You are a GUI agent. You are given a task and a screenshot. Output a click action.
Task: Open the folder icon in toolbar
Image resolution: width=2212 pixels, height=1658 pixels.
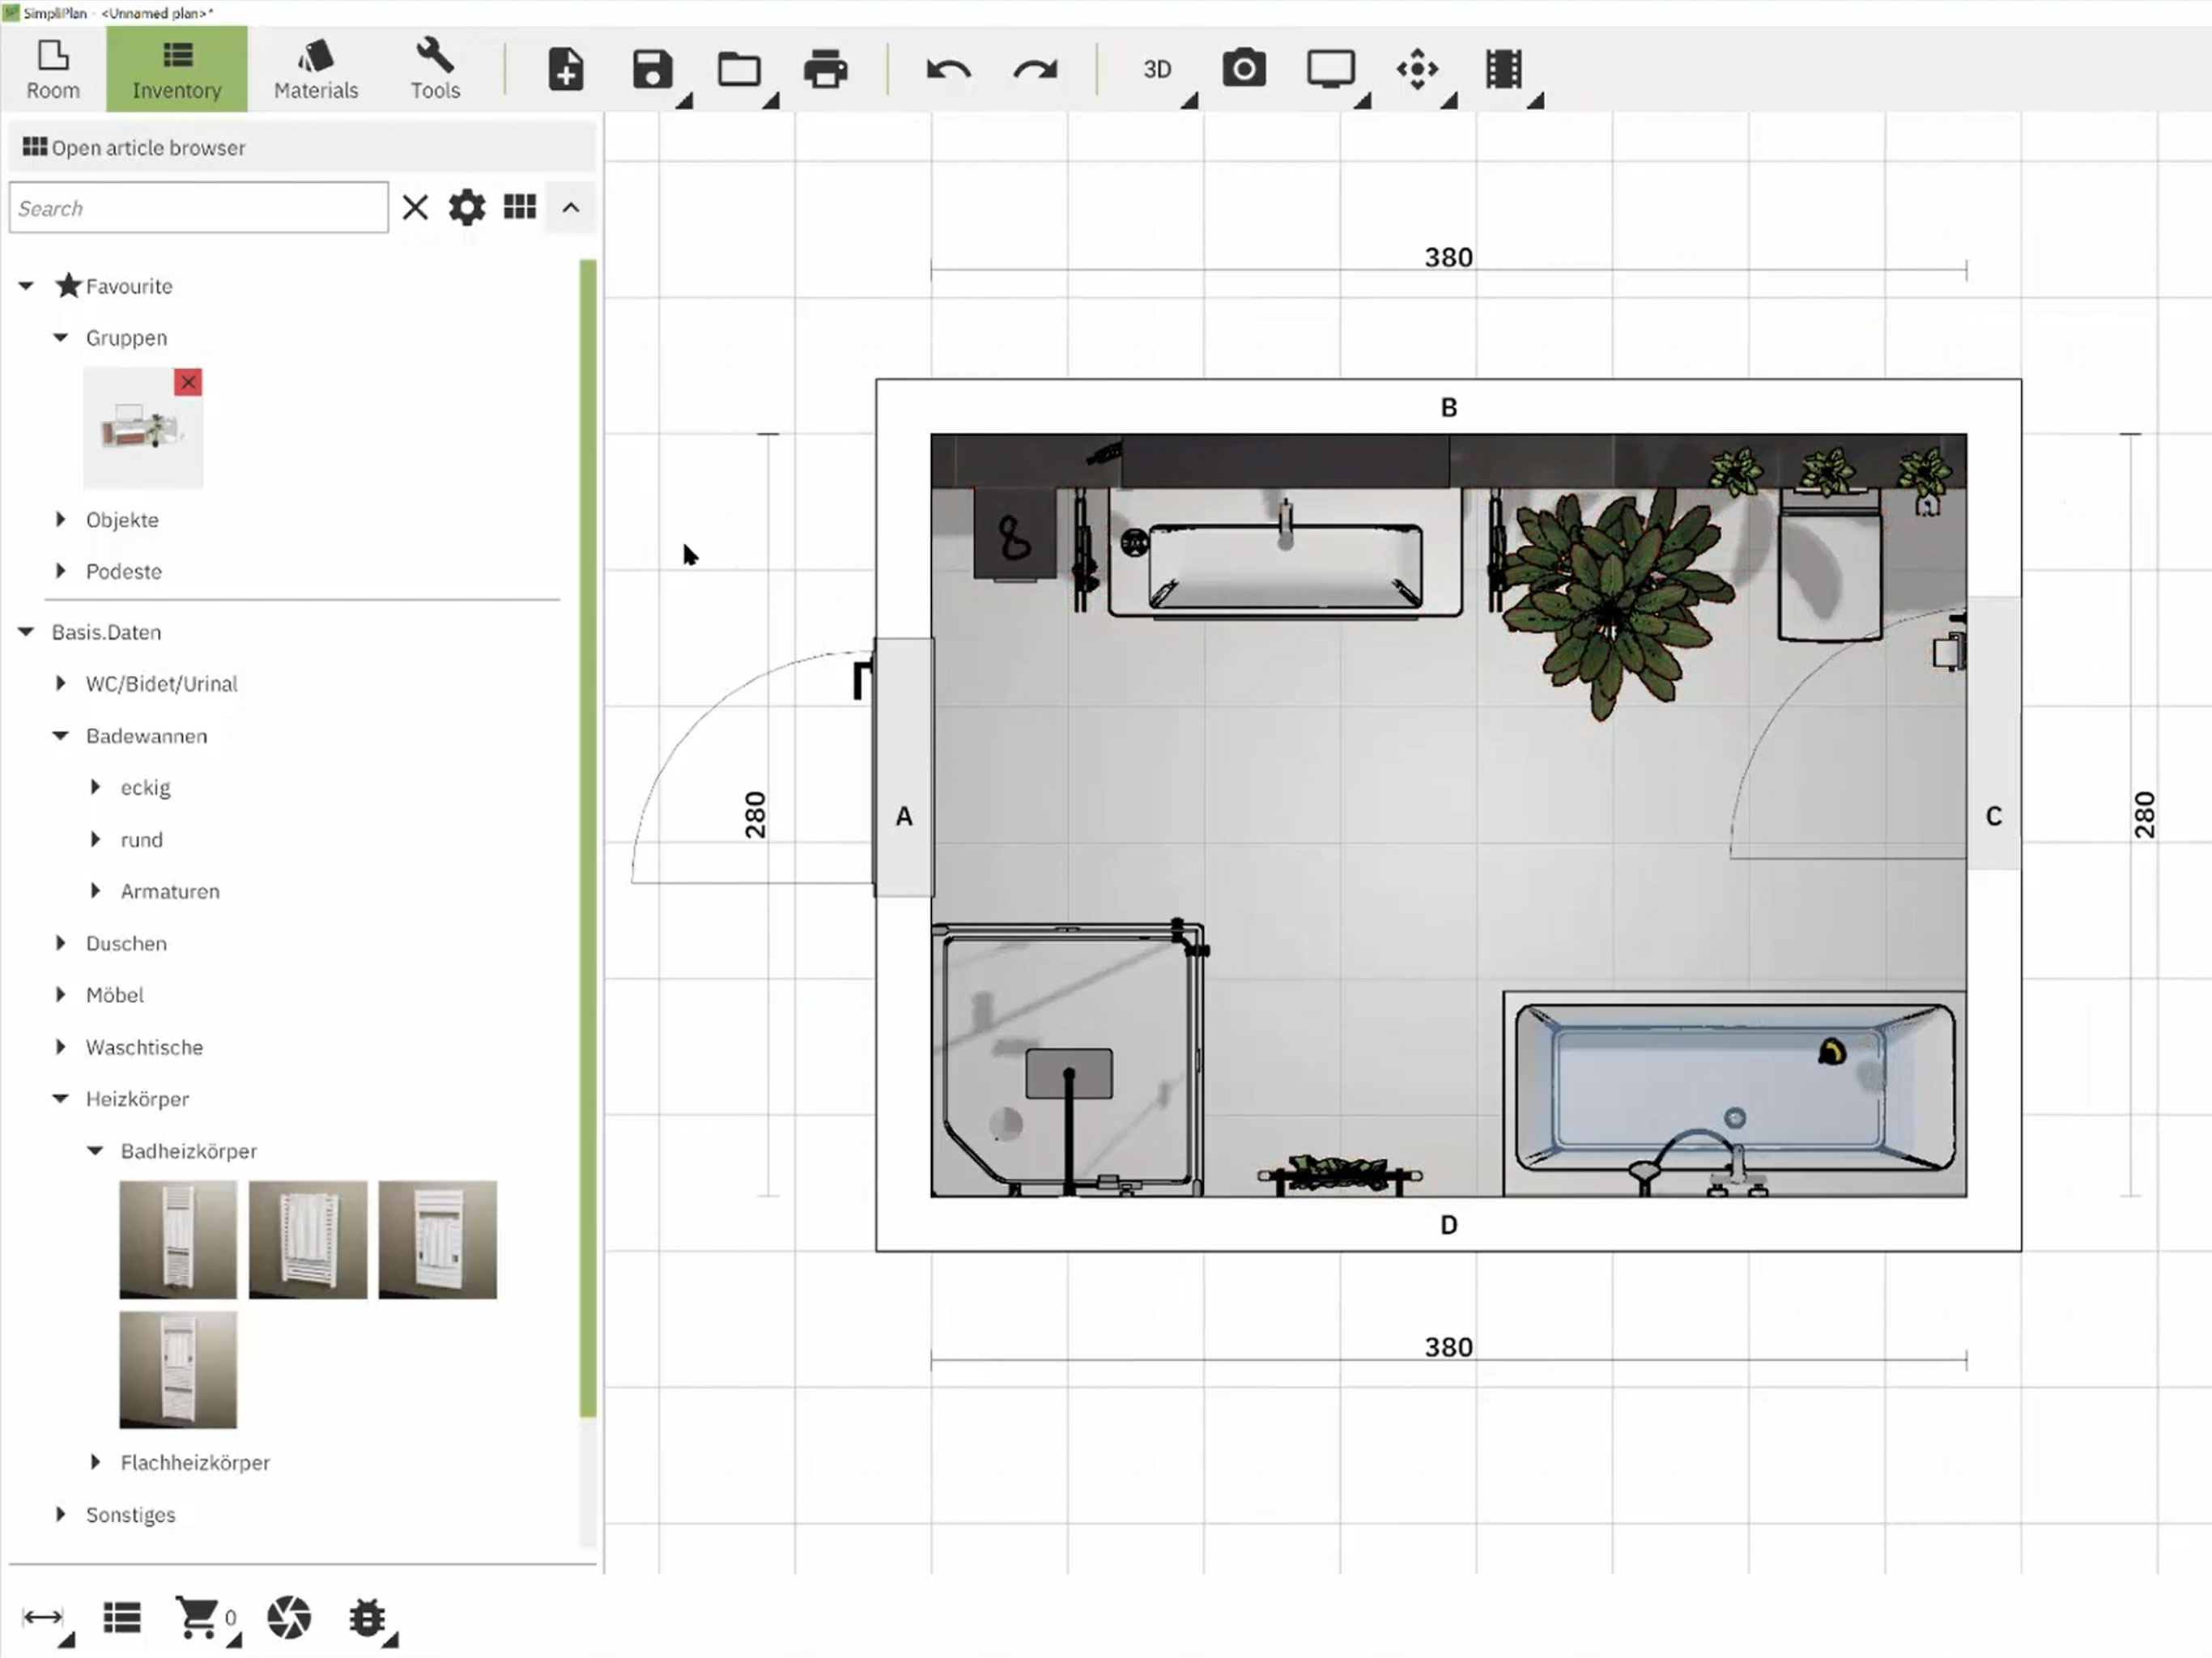pos(739,70)
